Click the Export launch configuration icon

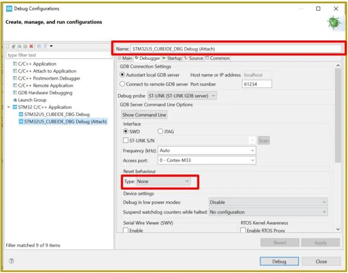pos(19,46)
